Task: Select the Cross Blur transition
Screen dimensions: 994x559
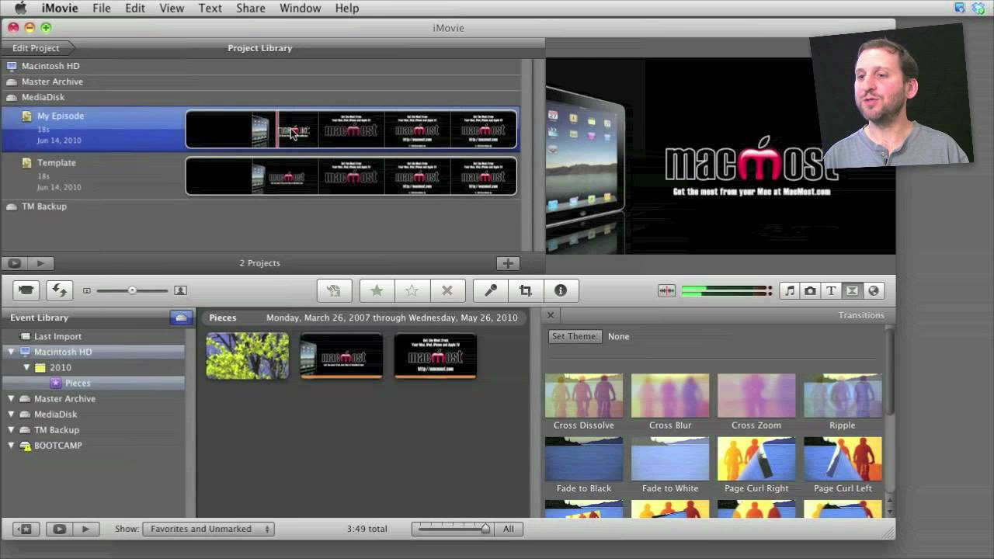Action: pos(670,402)
